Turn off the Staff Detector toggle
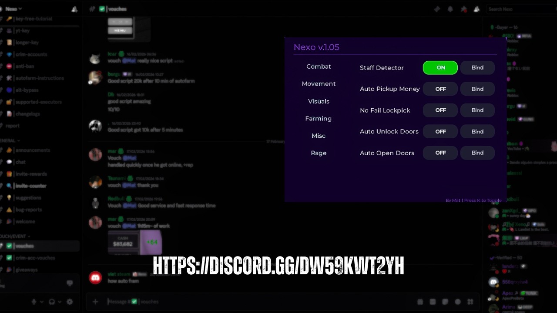The height and width of the screenshot is (313, 557). click(x=440, y=68)
